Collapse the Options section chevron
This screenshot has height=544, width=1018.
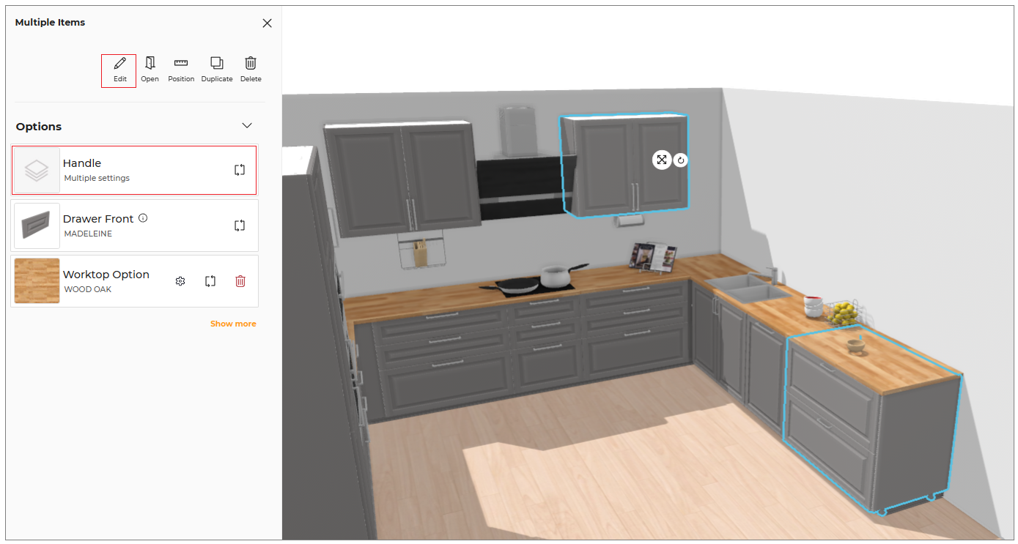click(247, 126)
